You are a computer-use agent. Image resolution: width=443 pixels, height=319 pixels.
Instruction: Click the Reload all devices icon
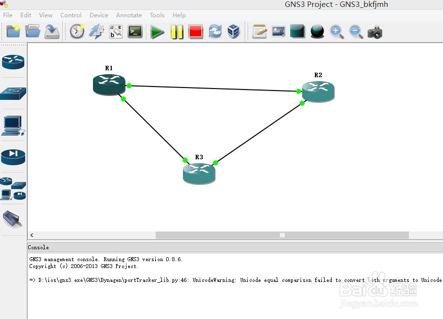coord(215,31)
